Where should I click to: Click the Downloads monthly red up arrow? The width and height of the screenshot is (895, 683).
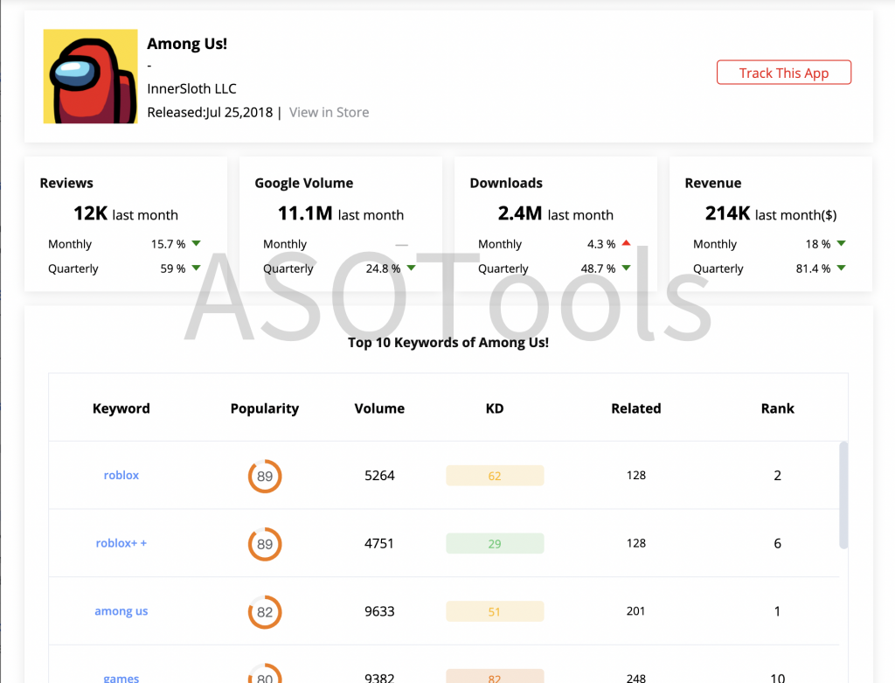coord(626,243)
